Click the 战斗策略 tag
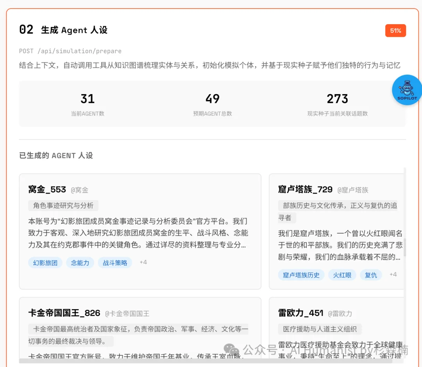Viewport: 422px width, 367px height. pos(115,263)
